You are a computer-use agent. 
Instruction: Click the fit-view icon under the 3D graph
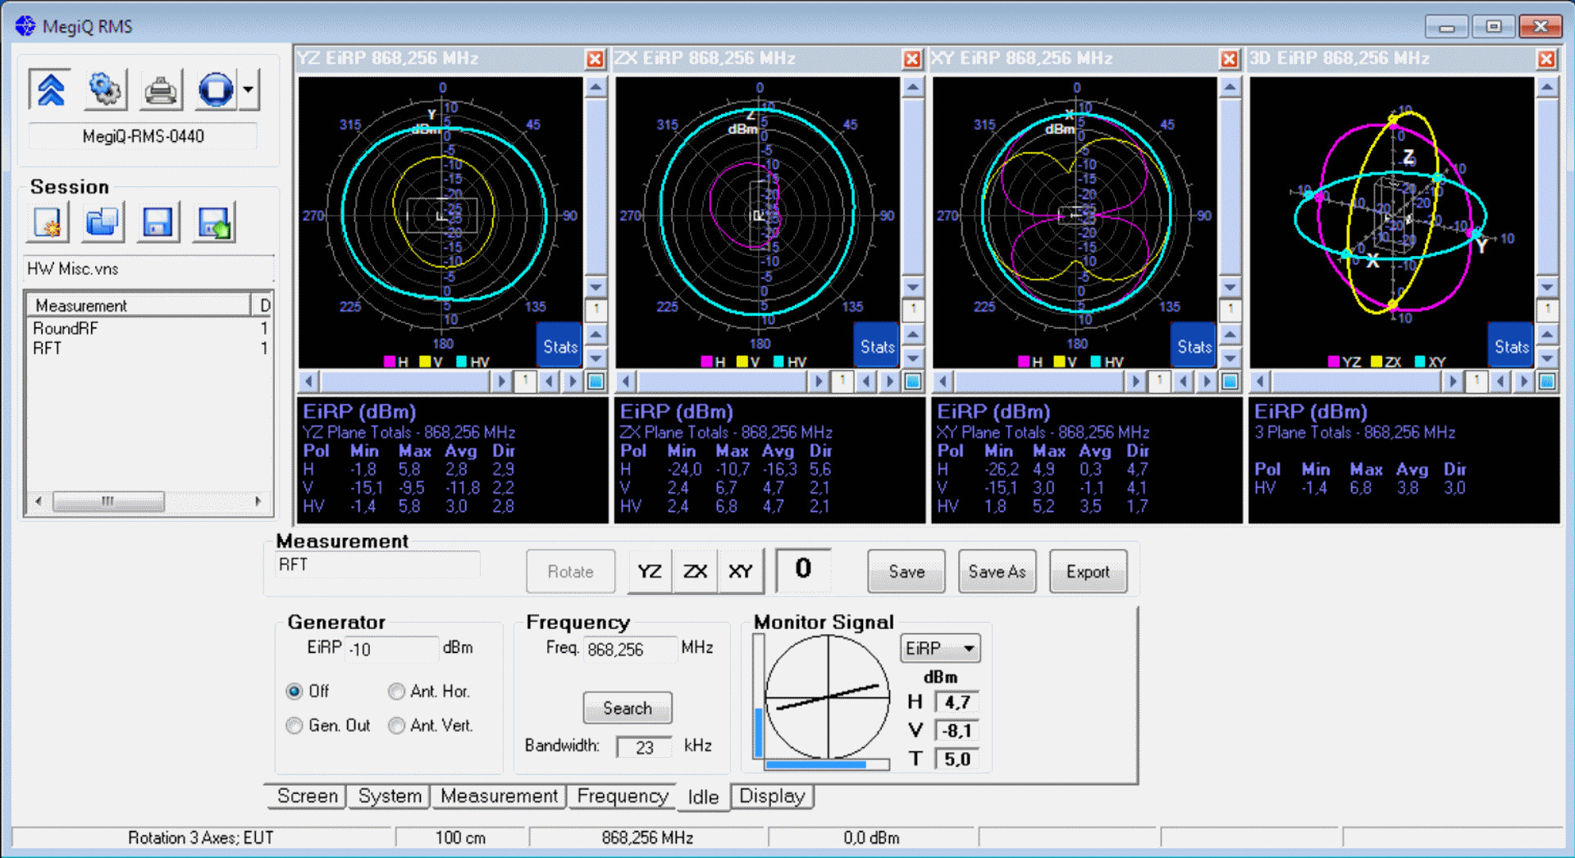[1547, 381]
